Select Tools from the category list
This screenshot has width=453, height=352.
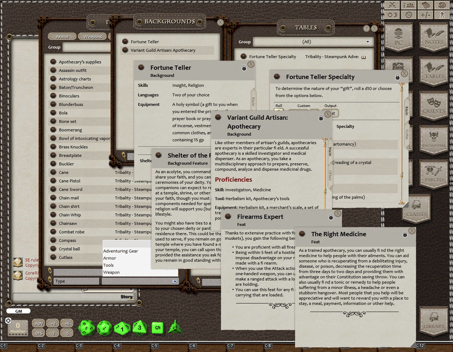pyautogui.click(x=108, y=265)
